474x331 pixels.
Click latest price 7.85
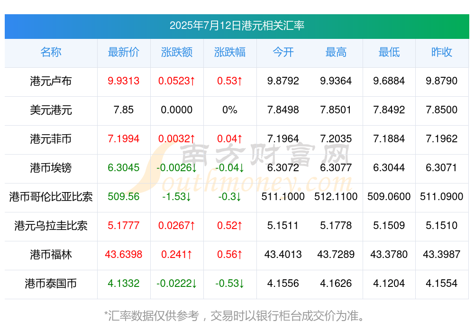pos(124,110)
